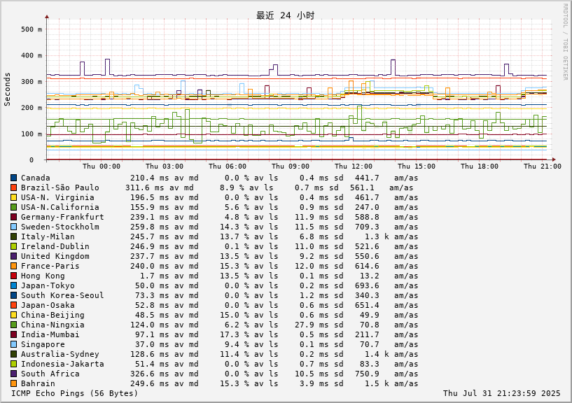Pick the Italy-Milan legend color box
Viewport: 572px width, 403px height.
click(x=14, y=236)
